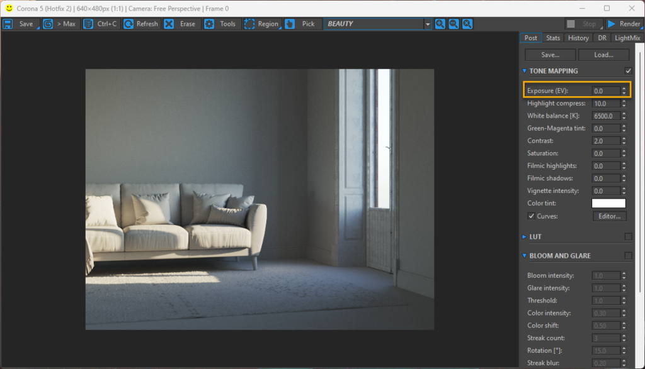Open the Color tint white swatch

[x=608, y=203]
